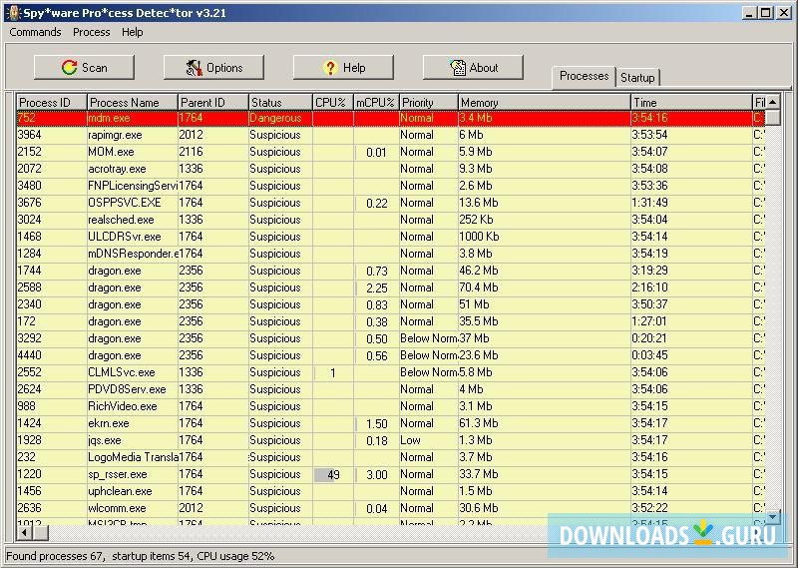Click the 49 CPU% value of sp_rsser.exe
The image size is (798, 568).
pos(333,475)
